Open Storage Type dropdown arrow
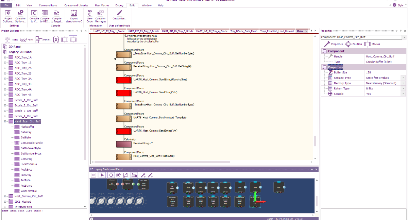 (x=404, y=78)
